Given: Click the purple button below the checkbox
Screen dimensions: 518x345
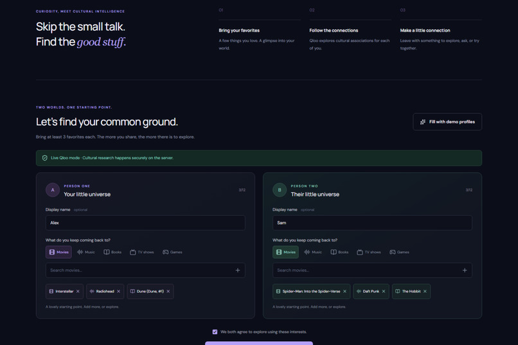Looking at the screenshot, I should (x=259, y=343).
